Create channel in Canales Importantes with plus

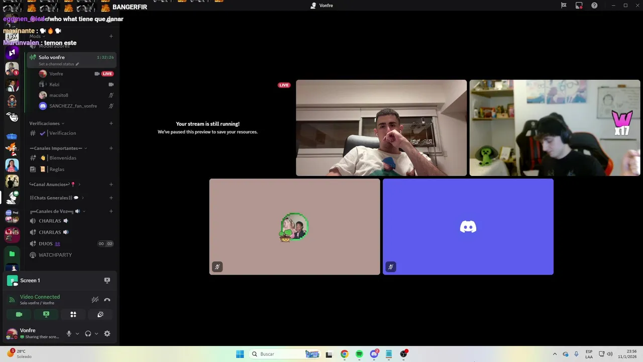coord(111,148)
